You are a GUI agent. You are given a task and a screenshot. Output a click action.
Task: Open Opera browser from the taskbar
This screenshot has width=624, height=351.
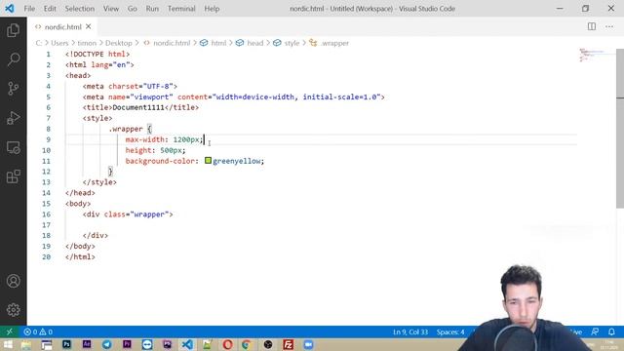[x=227, y=344]
